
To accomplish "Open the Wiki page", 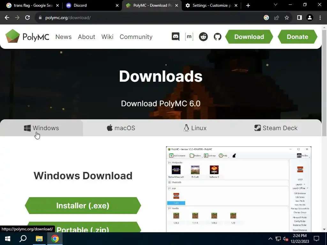I will 107,37.
